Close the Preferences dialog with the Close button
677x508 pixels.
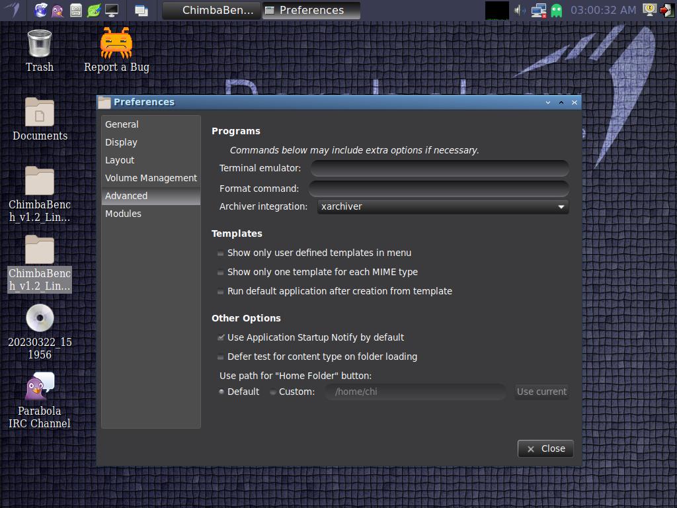[545, 449]
